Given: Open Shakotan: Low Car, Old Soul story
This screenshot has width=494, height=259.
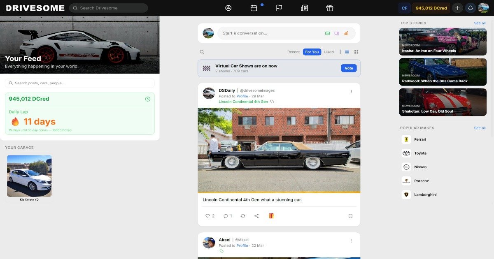Looking at the screenshot, I should coord(443,102).
